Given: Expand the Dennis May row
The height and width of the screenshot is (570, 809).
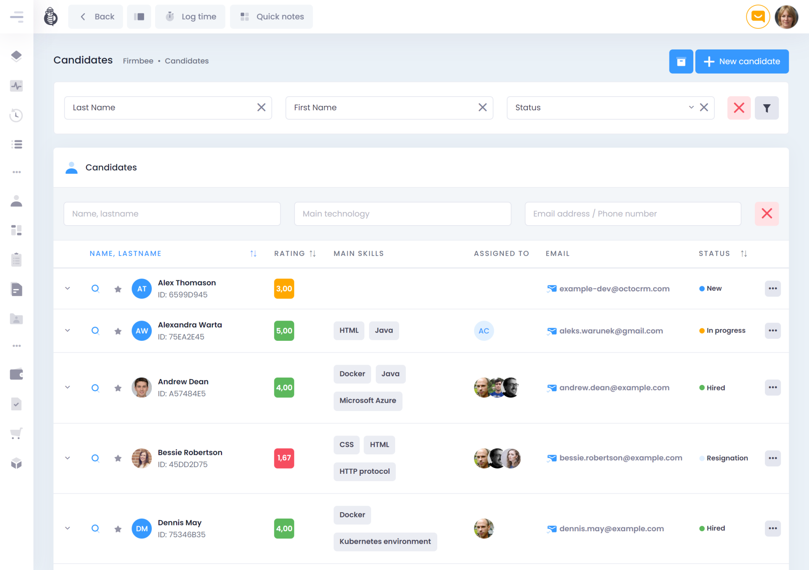Looking at the screenshot, I should point(68,528).
